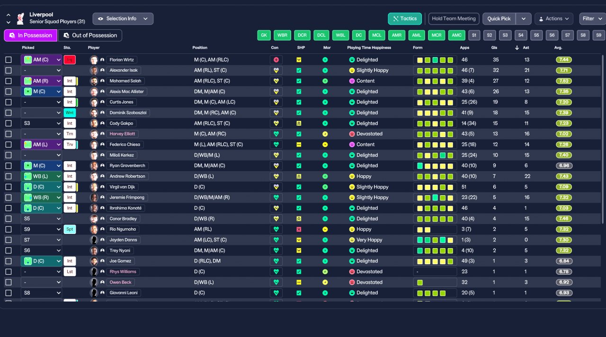Click Federico Chiesa's Trv status badge
The height and width of the screenshot is (337, 606).
70,145
